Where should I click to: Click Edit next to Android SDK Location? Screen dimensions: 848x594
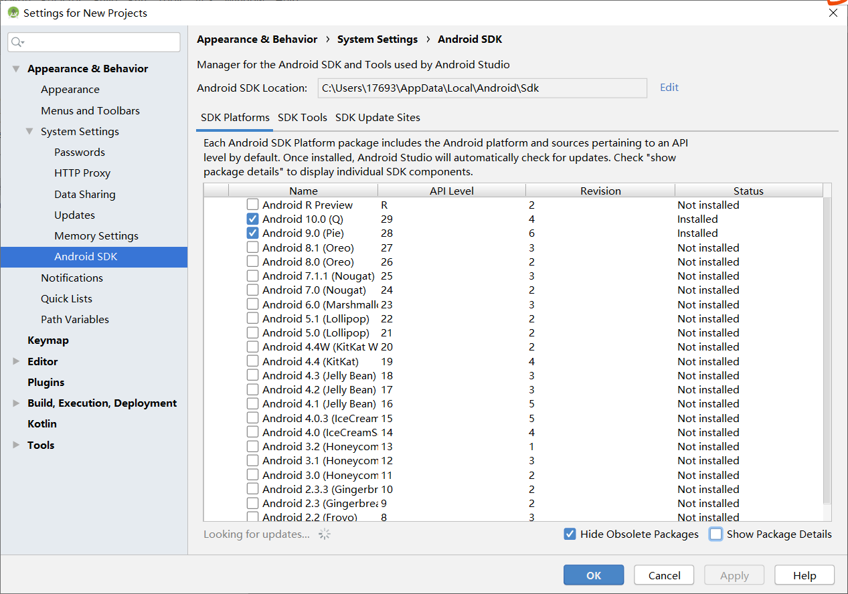[x=668, y=87]
